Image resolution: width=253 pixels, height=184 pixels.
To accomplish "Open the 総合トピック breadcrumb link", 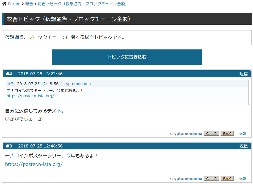I will pos(82,4).
